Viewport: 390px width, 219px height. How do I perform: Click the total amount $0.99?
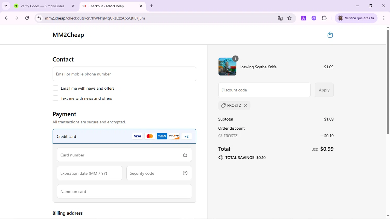327,149
